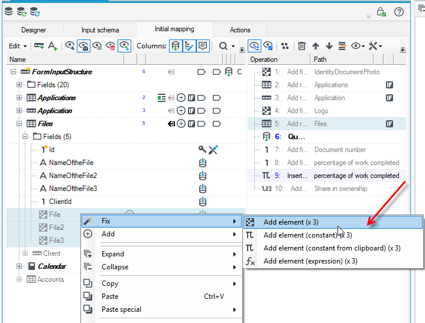Click the trash delete operation icon
The width and height of the screenshot is (425, 323).
(301, 46)
